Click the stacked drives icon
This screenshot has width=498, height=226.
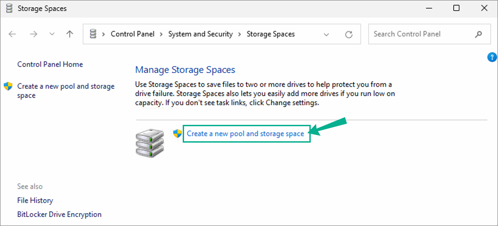[x=149, y=143]
